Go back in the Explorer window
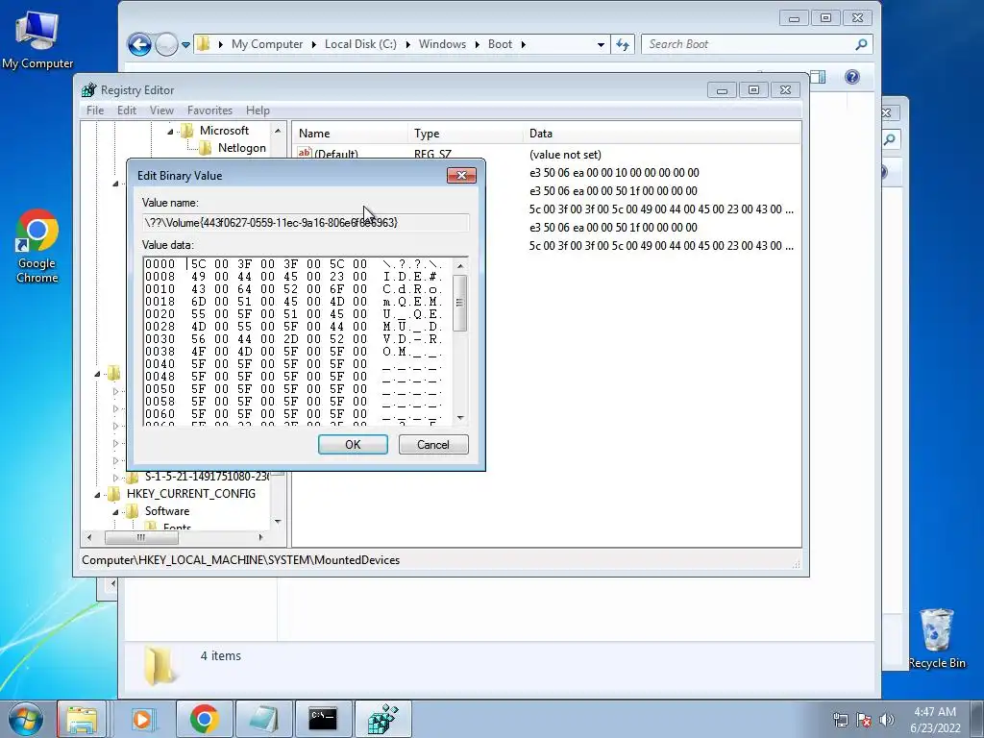This screenshot has height=738, width=984. 139,44
